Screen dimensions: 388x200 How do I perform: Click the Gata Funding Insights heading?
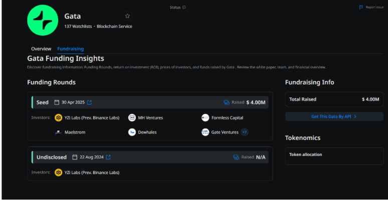[66, 58]
